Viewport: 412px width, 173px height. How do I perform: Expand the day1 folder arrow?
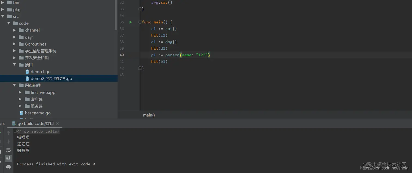point(14,37)
